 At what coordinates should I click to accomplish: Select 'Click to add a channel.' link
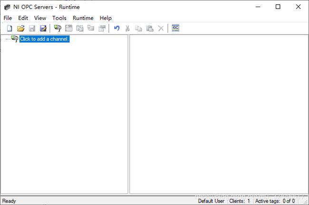tap(45, 39)
